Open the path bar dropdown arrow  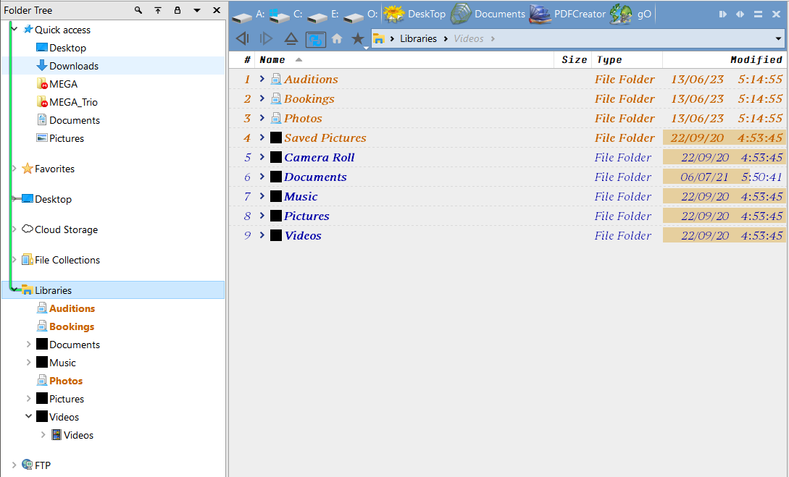pyautogui.click(x=778, y=39)
